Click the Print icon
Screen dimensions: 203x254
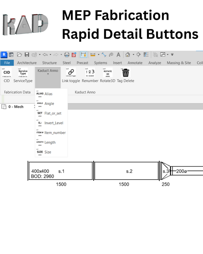point(67,55)
